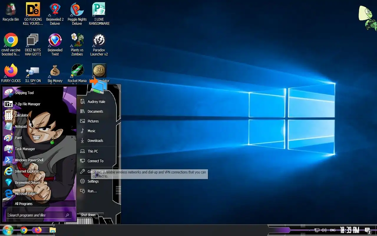Open Pictures from the Start menu
Image resolution: width=377 pixels, height=236 pixels.
[x=97, y=121]
